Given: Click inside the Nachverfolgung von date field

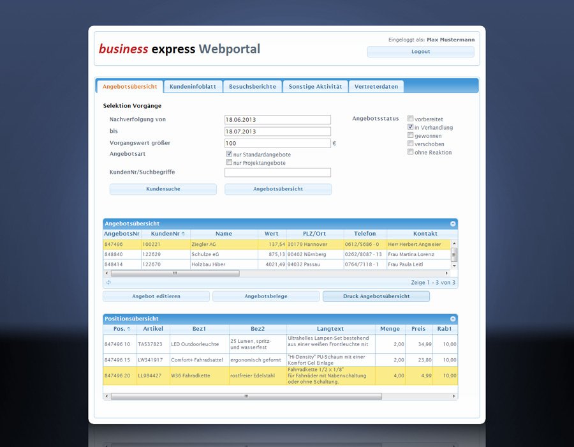Looking at the screenshot, I should tap(277, 119).
